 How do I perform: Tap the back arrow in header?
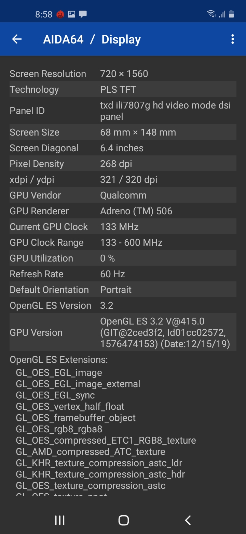(x=17, y=39)
